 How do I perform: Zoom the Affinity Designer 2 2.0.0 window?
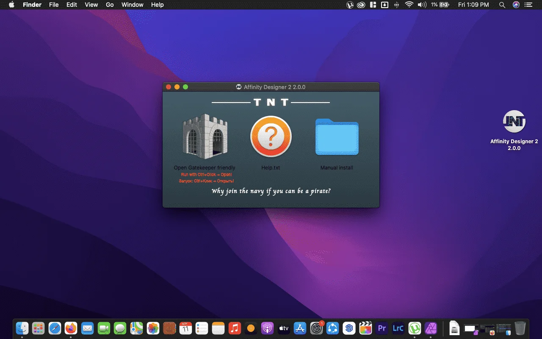(185, 87)
